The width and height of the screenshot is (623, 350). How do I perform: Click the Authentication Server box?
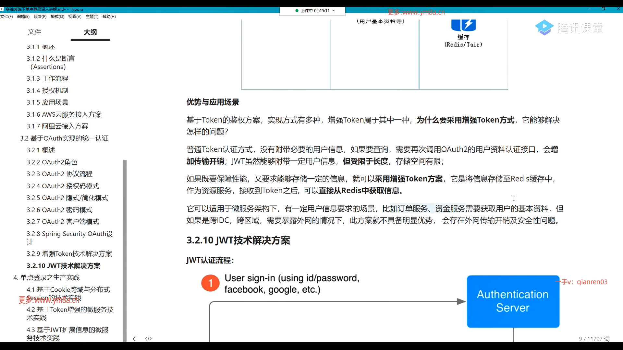[x=513, y=301]
